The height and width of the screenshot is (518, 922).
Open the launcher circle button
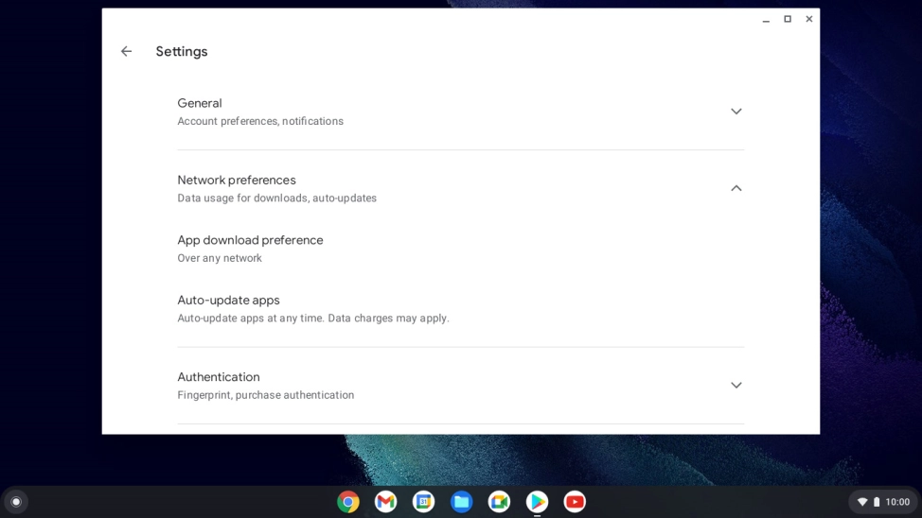(x=16, y=502)
